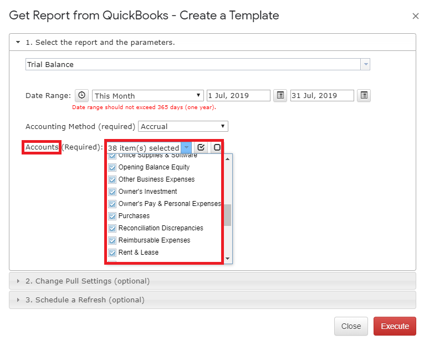Open the Trial Balance report dropdown
The width and height of the screenshot is (424, 340).
(365, 64)
